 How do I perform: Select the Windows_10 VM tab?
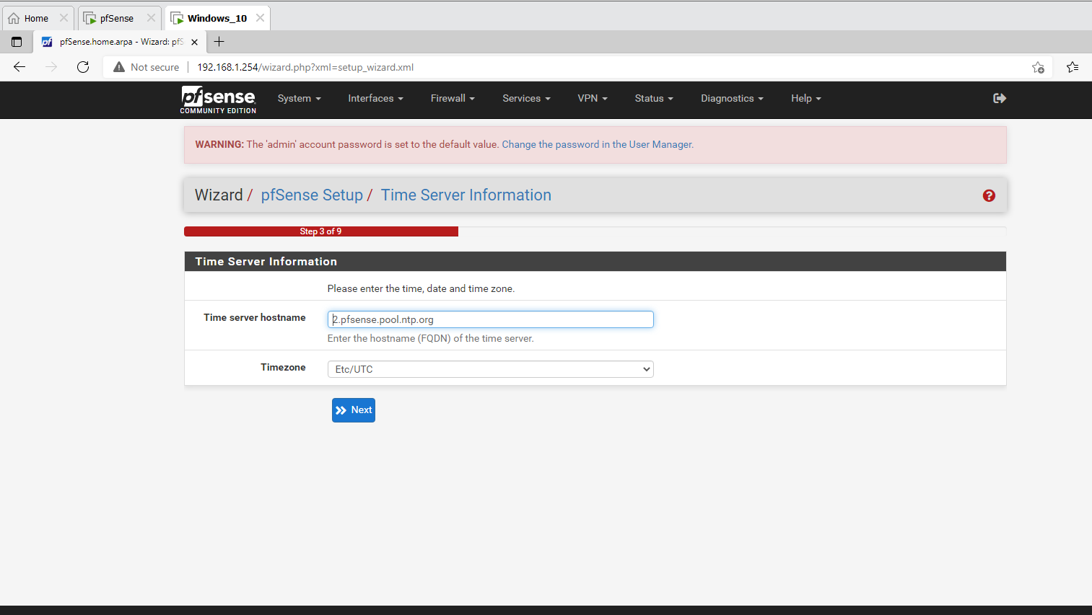point(217,18)
